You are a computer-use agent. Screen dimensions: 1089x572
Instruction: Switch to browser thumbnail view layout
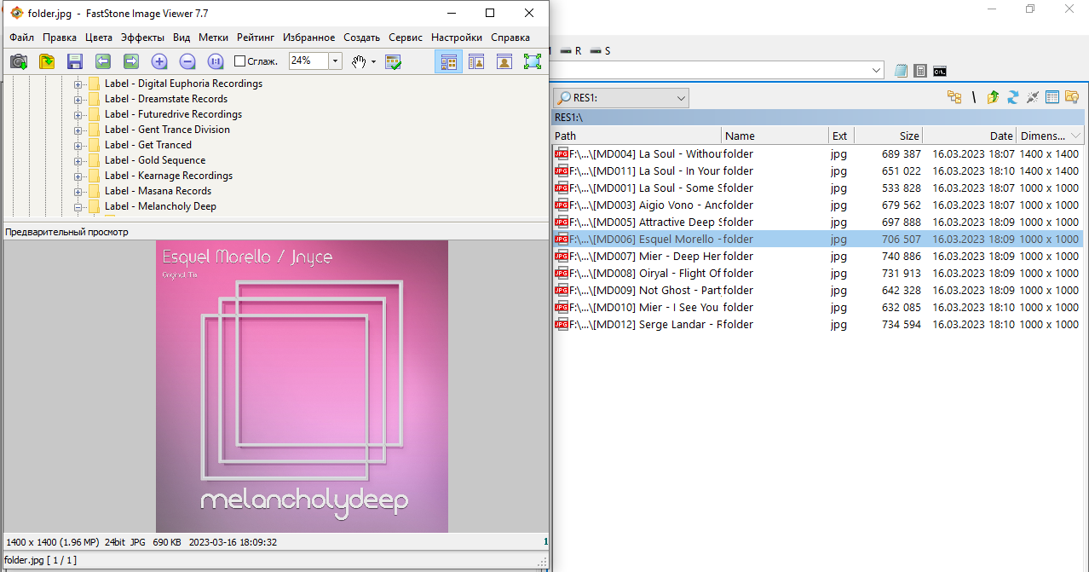coord(449,61)
